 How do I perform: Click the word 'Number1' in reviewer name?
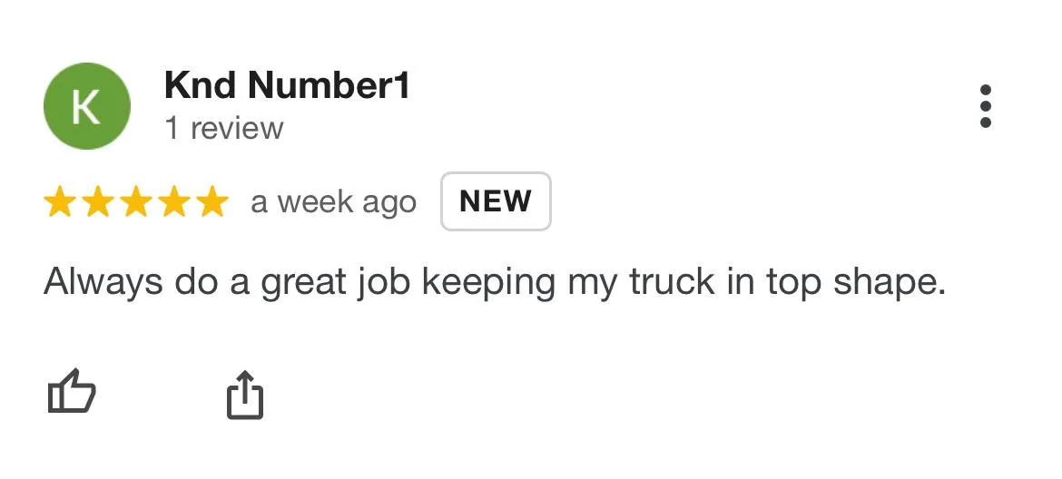point(329,85)
